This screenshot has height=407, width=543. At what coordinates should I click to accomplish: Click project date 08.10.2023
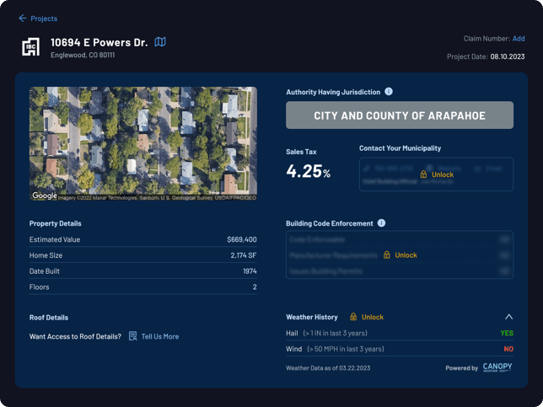[508, 56]
